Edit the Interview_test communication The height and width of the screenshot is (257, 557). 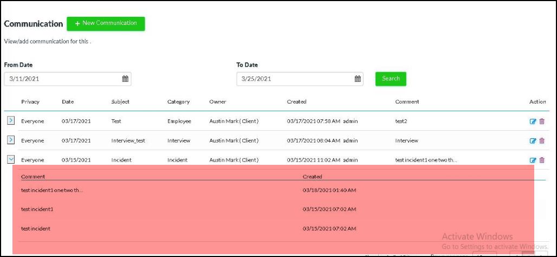pyautogui.click(x=533, y=141)
